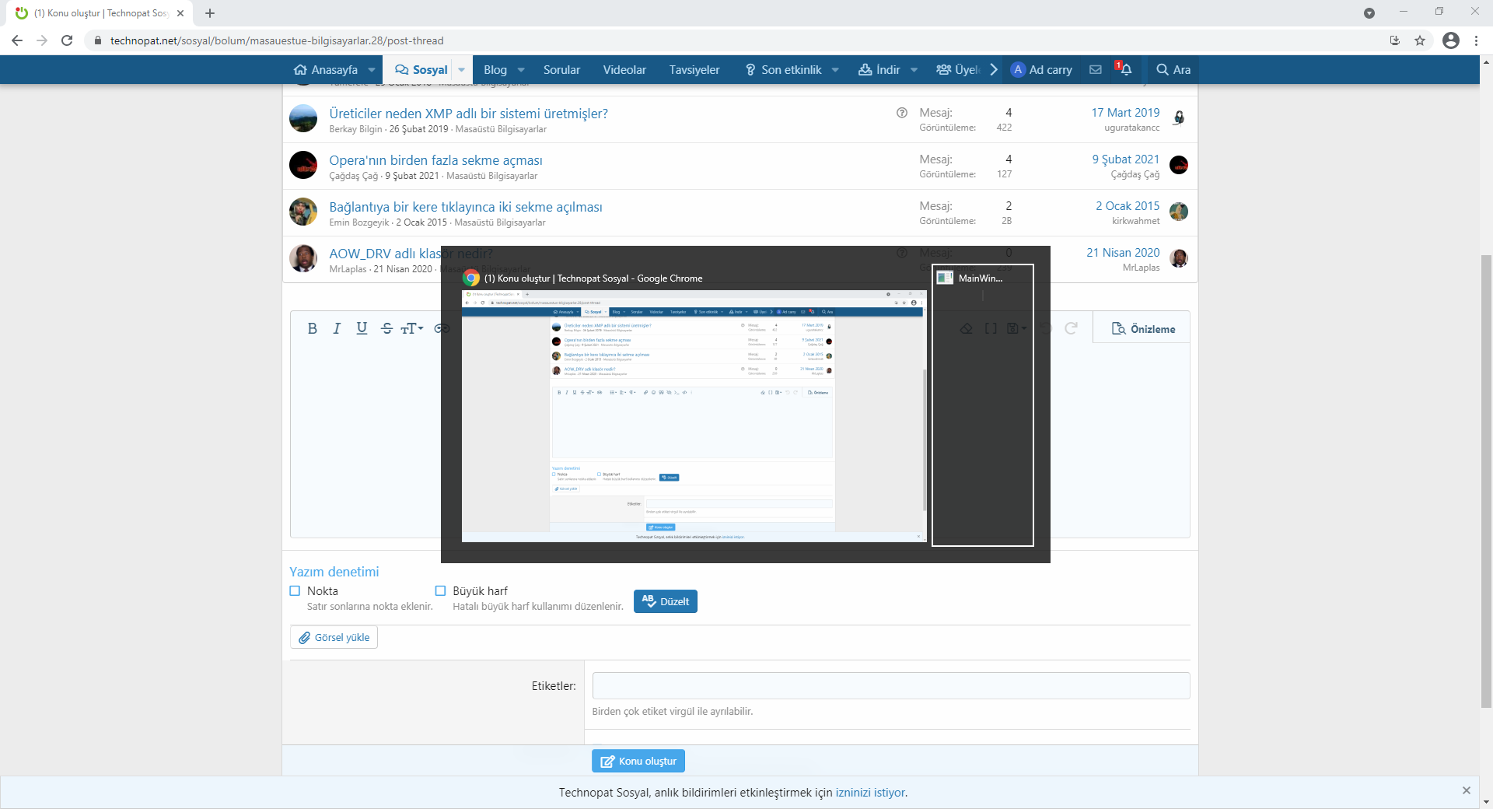Go to Anasayfa in the navigation bar
1493x809 pixels.
(x=326, y=69)
